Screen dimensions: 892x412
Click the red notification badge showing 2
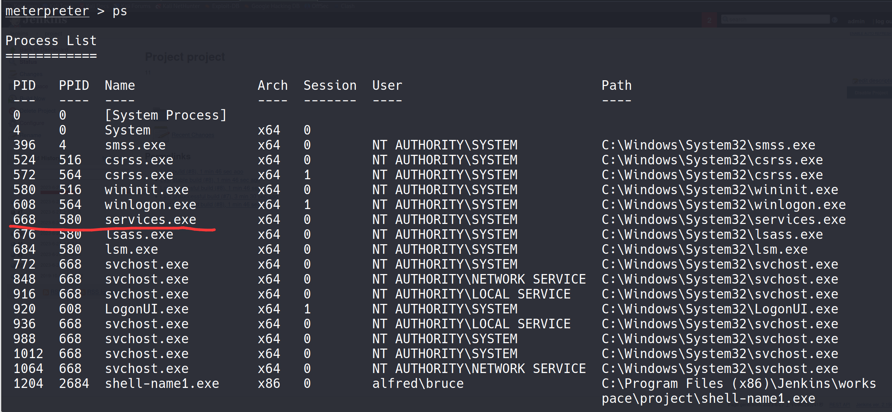[709, 20]
